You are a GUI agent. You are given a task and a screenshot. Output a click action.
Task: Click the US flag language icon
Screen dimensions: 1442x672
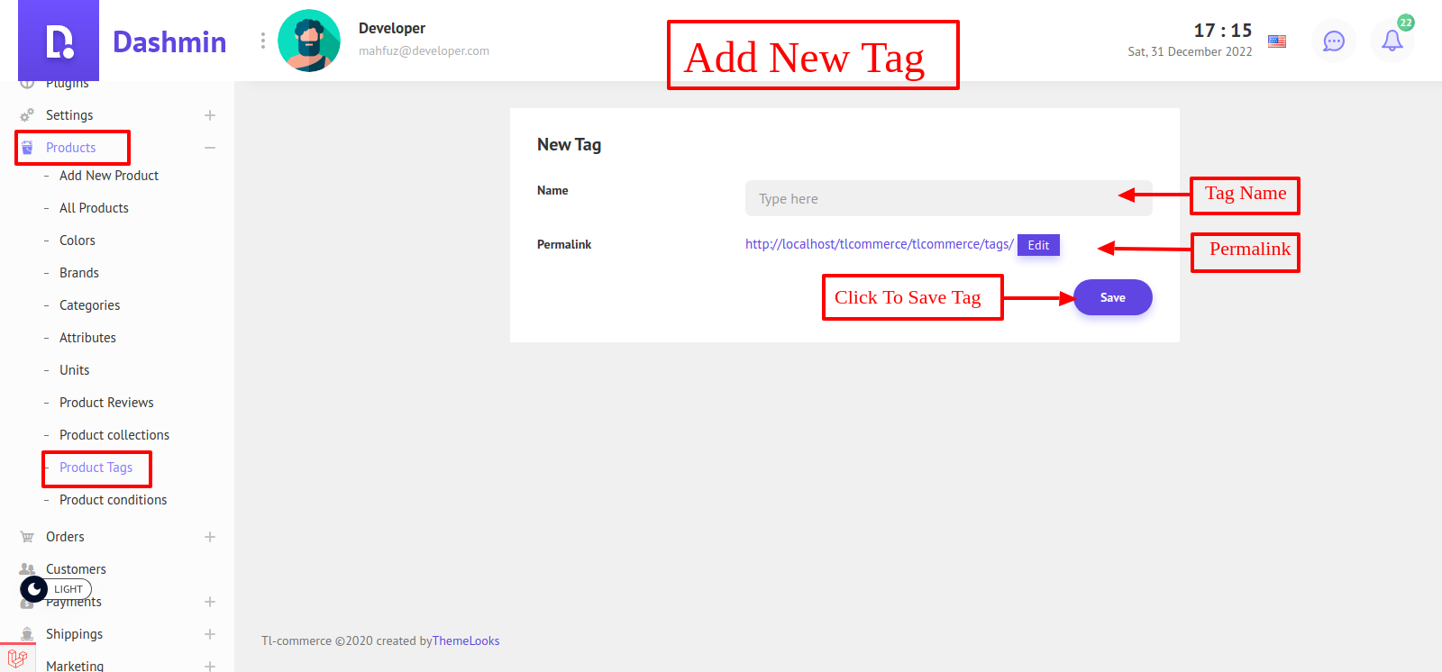coord(1277,41)
